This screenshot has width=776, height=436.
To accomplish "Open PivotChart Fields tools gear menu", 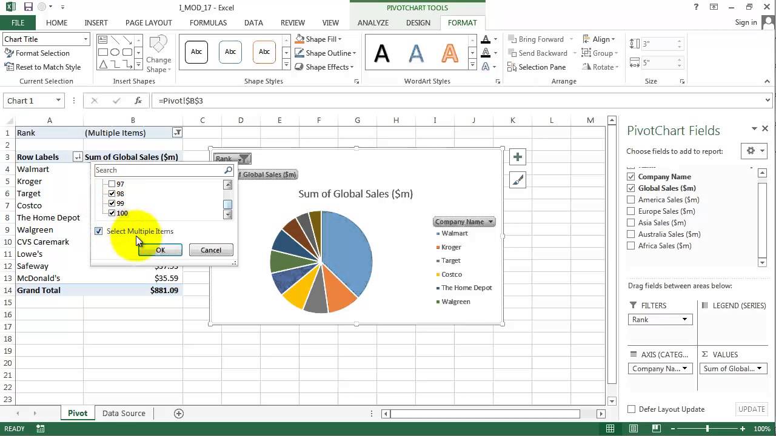I will click(754, 151).
